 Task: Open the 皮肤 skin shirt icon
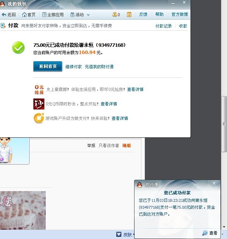[x=119, y=234]
